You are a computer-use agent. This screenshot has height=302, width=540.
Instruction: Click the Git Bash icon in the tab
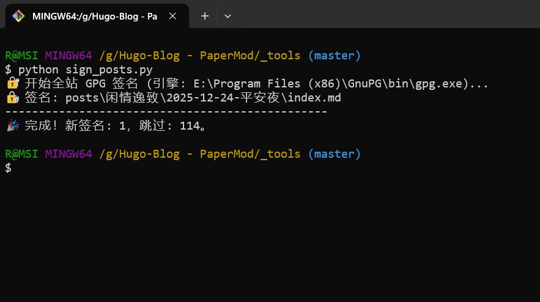18,17
